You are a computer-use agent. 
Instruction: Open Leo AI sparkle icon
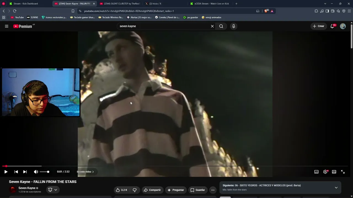coord(338,11)
